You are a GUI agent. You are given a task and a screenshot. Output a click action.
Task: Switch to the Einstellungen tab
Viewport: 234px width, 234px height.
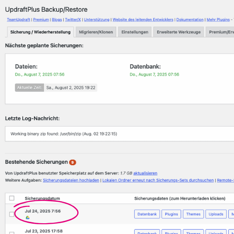pos(135,32)
